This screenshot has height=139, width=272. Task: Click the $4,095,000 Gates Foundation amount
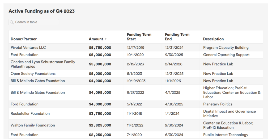pos(100,92)
